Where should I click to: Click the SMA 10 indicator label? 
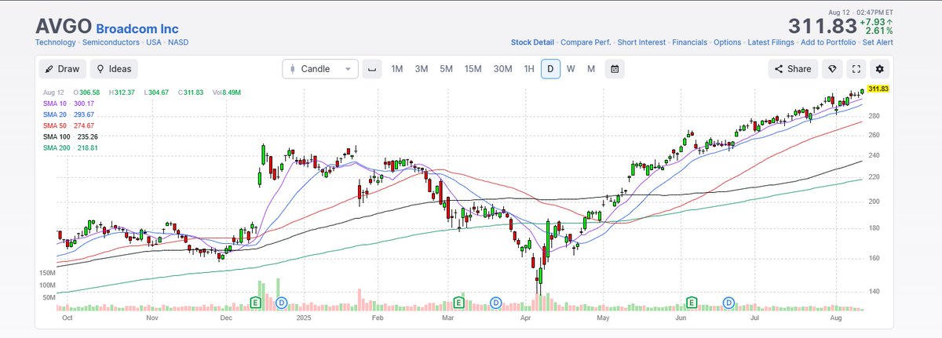click(54, 104)
